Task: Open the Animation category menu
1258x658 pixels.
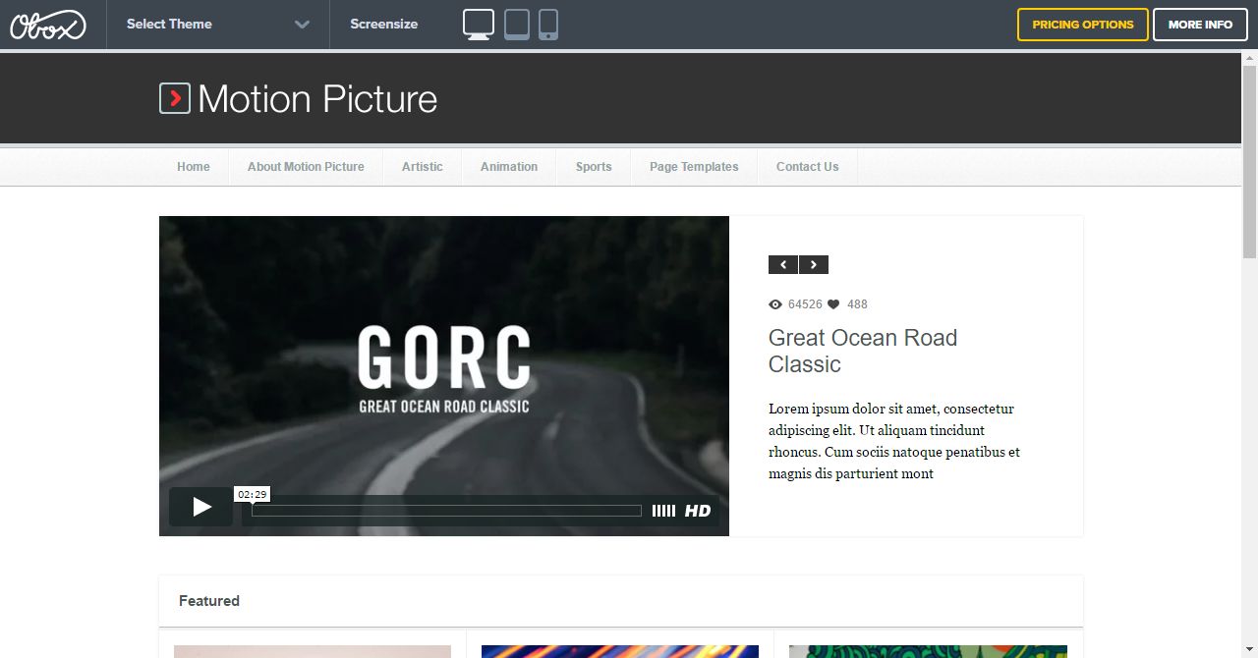Action: (x=509, y=167)
